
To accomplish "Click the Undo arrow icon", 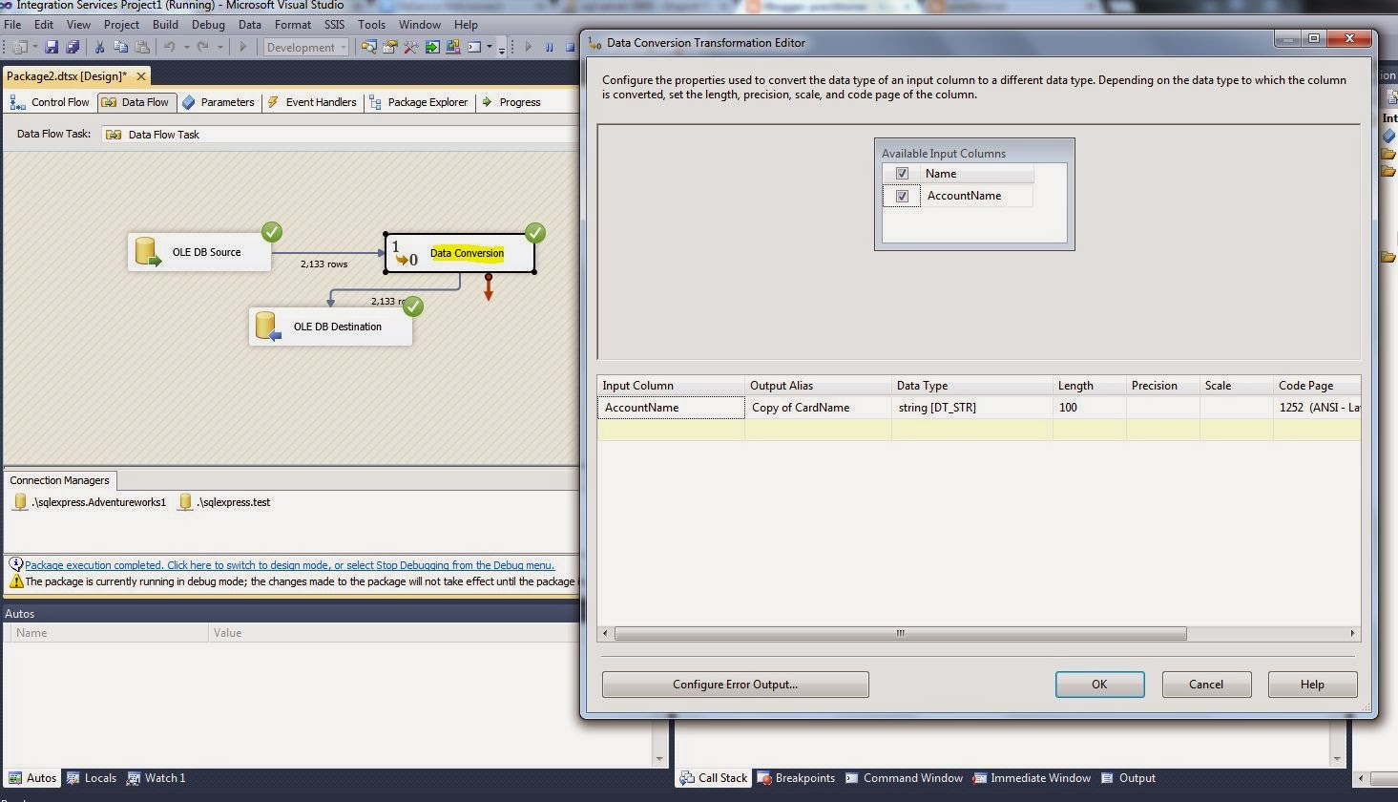I will pyautogui.click(x=170, y=47).
